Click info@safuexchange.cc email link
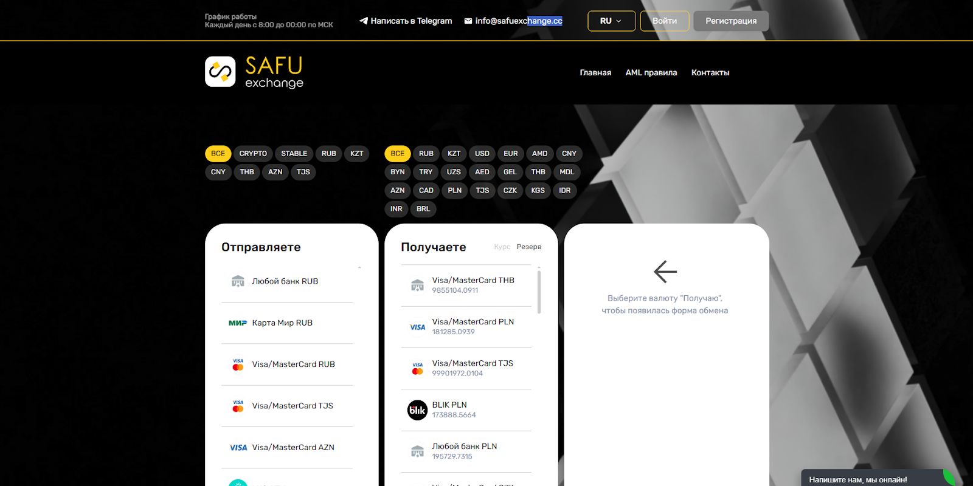The width and height of the screenshot is (973, 486). click(513, 21)
